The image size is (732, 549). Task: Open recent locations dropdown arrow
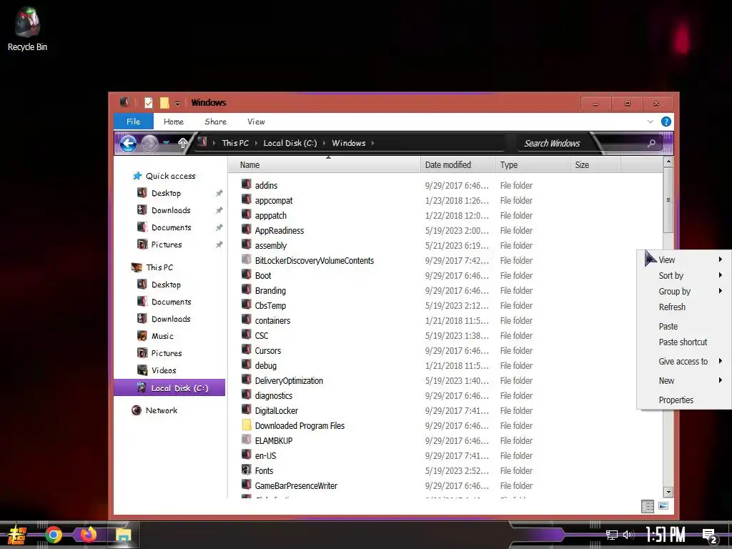pyautogui.click(x=166, y=143)
